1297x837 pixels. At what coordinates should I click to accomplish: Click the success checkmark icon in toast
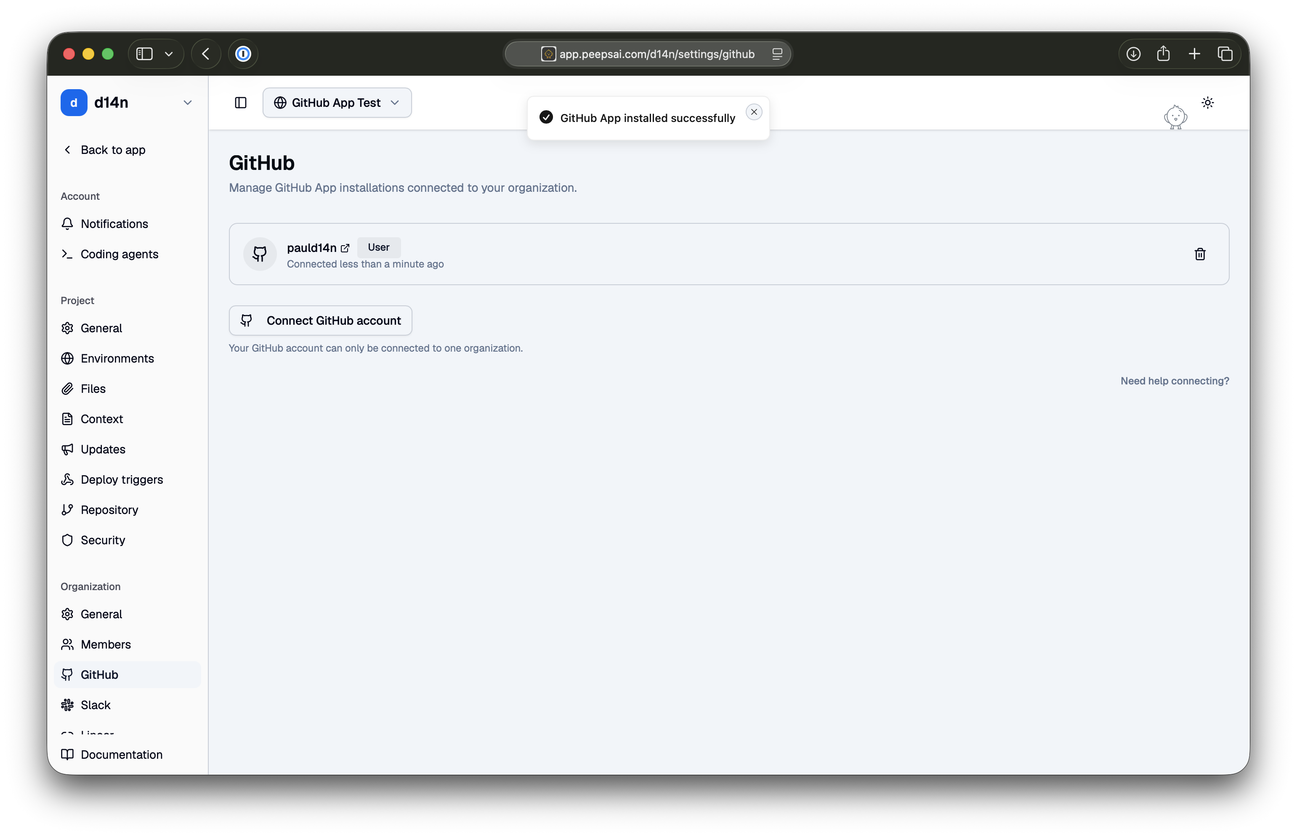546,117
